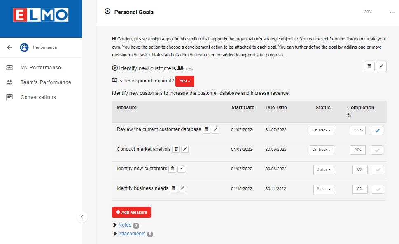399x244 pixels.
Task: Open Team's Performance from the sidebar
Action: [x=46, y=82]
